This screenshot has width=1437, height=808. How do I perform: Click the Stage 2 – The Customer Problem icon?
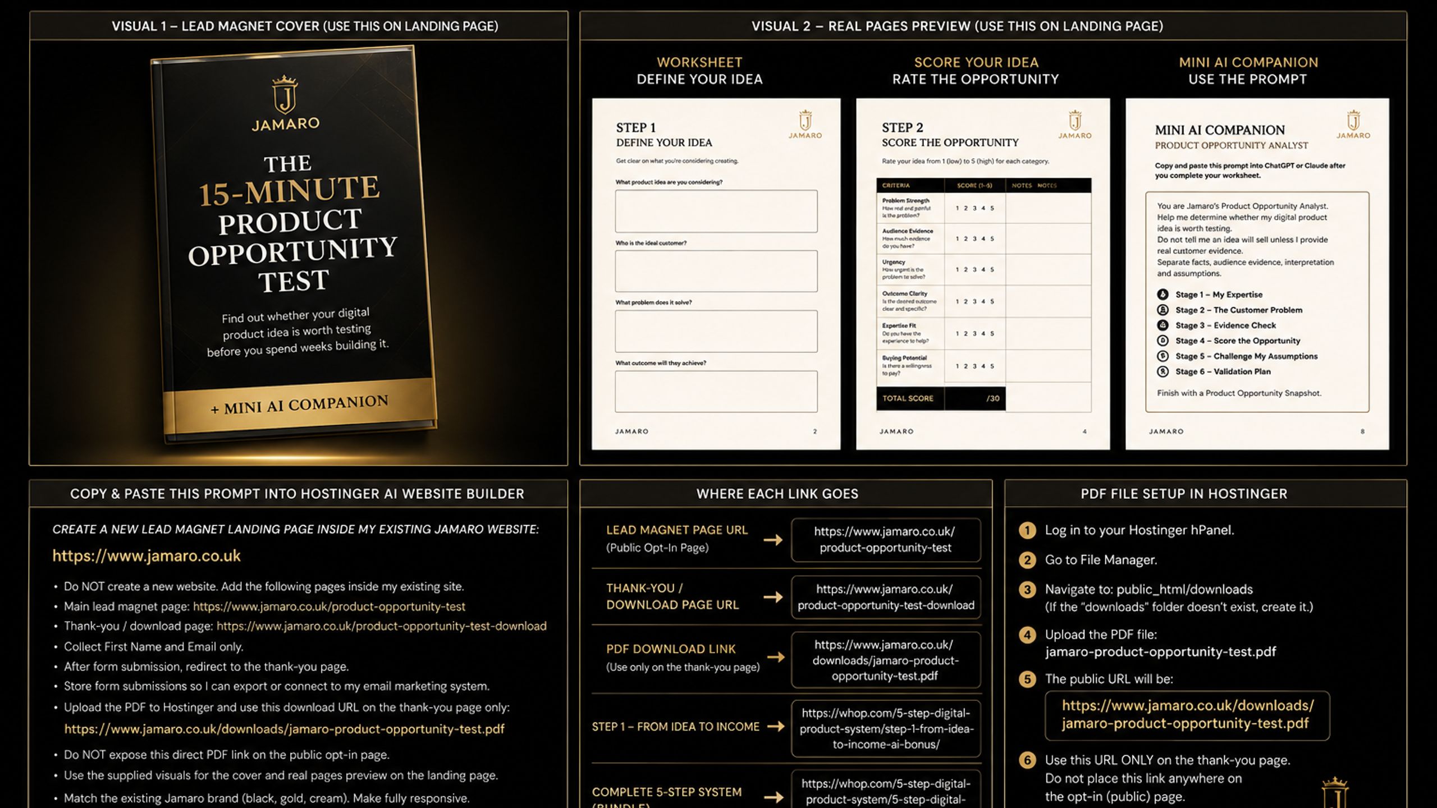point(1163,310)
